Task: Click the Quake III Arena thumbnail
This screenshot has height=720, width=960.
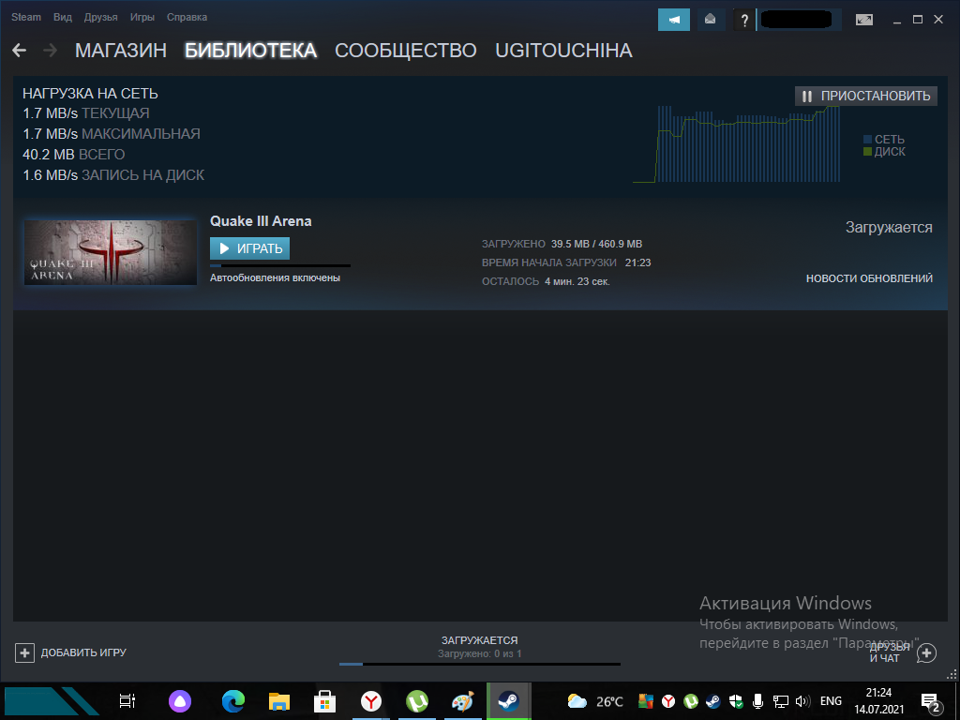Action: click(111, 253)
